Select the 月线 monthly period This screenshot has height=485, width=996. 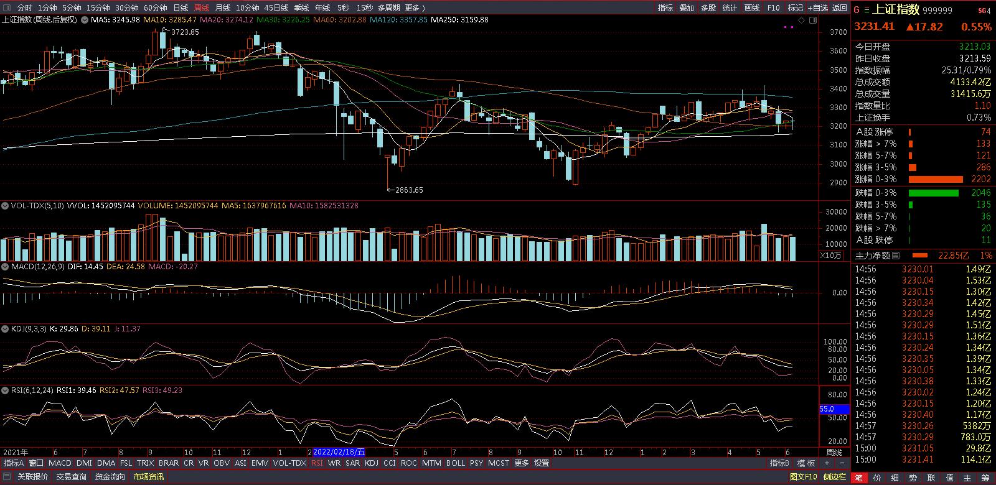[x=222, y=8]
